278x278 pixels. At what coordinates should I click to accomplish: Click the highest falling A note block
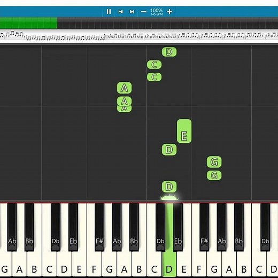124,88
